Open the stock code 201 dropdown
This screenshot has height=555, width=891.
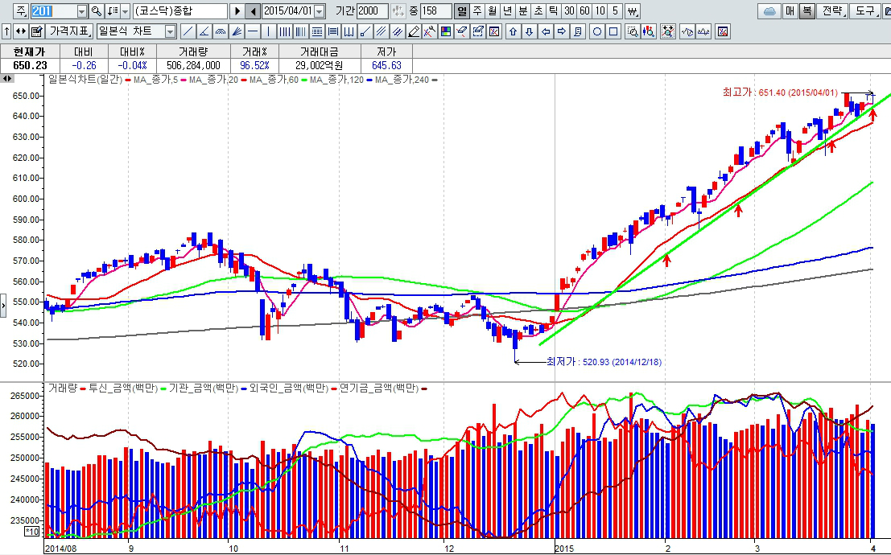(x=81, y=11)
